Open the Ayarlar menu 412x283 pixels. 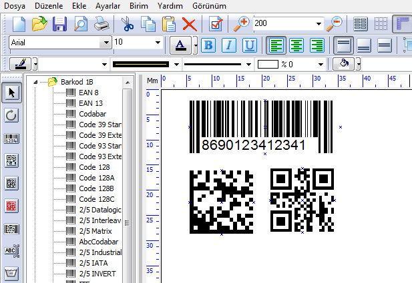pos(108,6)
